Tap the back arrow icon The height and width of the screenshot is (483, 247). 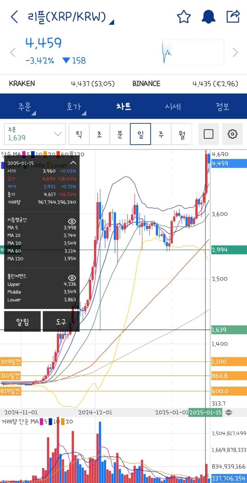(x=14, y=17)
